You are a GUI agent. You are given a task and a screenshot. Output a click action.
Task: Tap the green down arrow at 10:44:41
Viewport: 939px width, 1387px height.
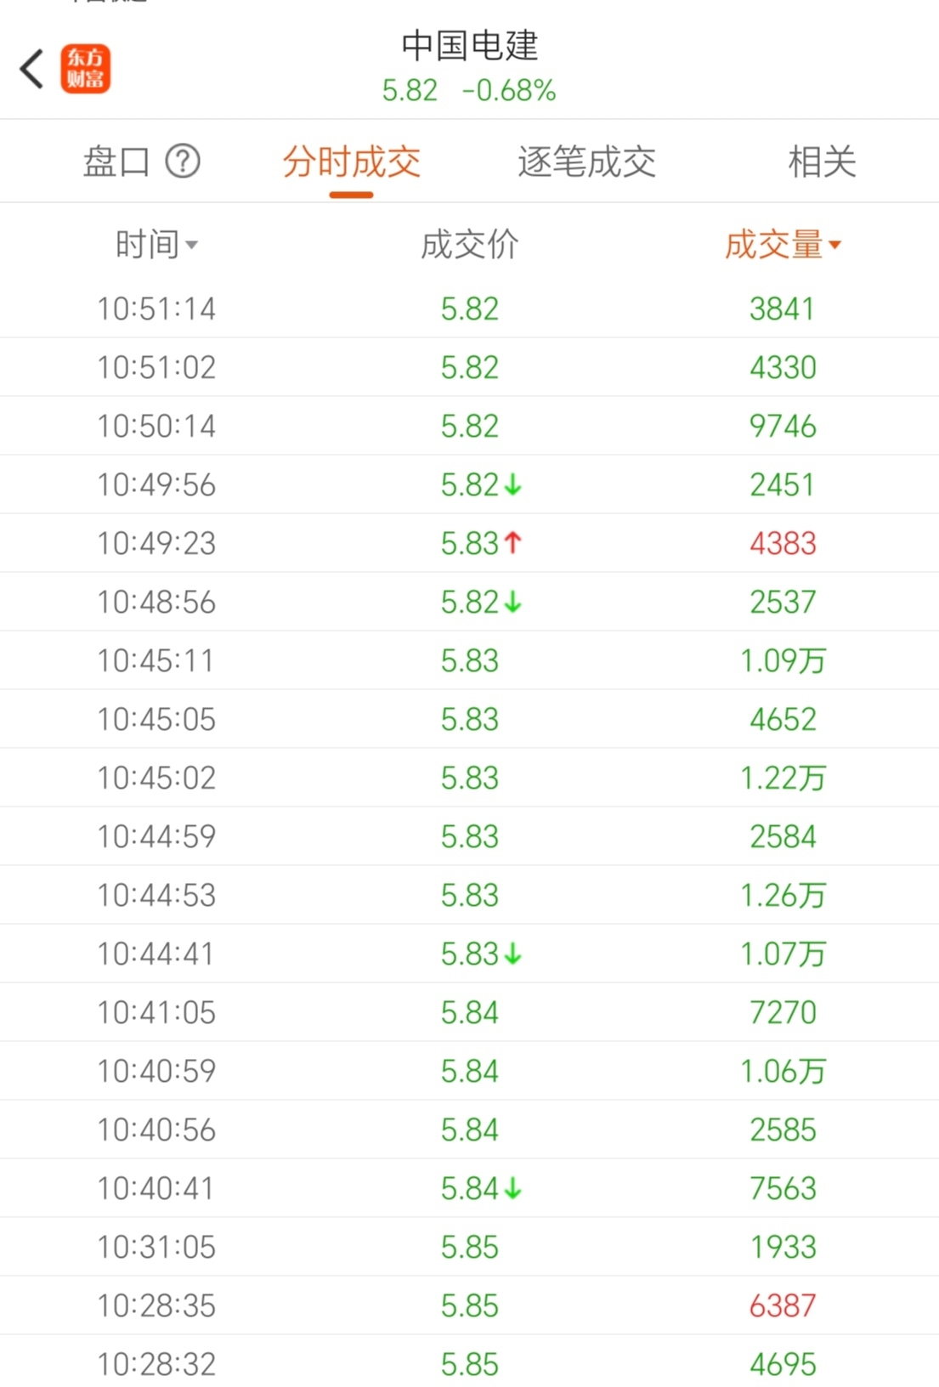pyautogui.click(x=512, y=954)
